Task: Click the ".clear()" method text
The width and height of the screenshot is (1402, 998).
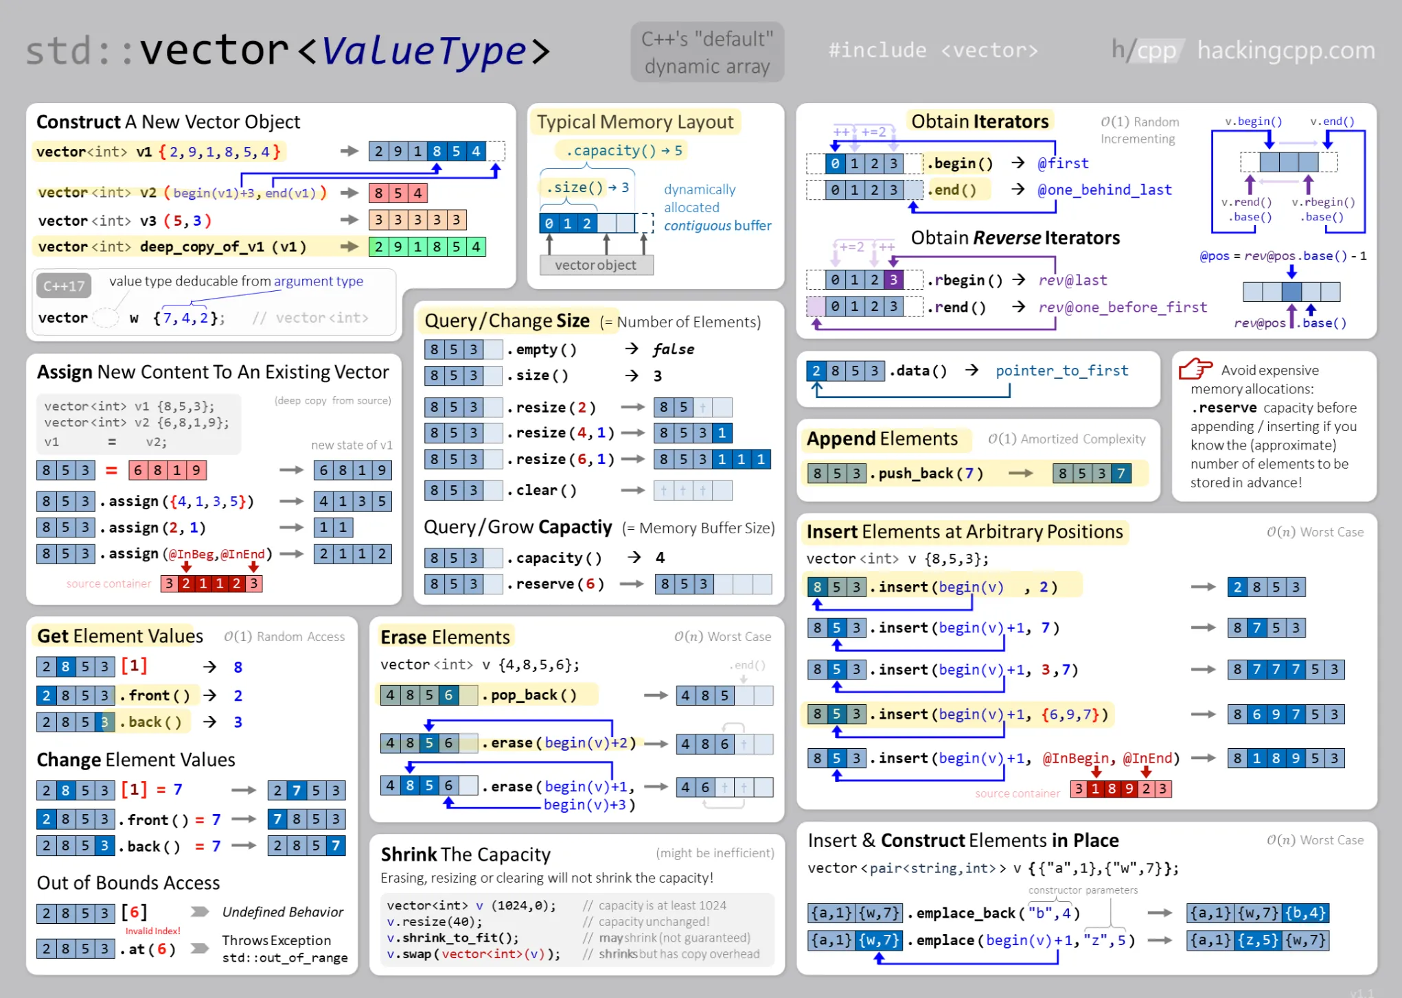Action: (x=542, y=490)
